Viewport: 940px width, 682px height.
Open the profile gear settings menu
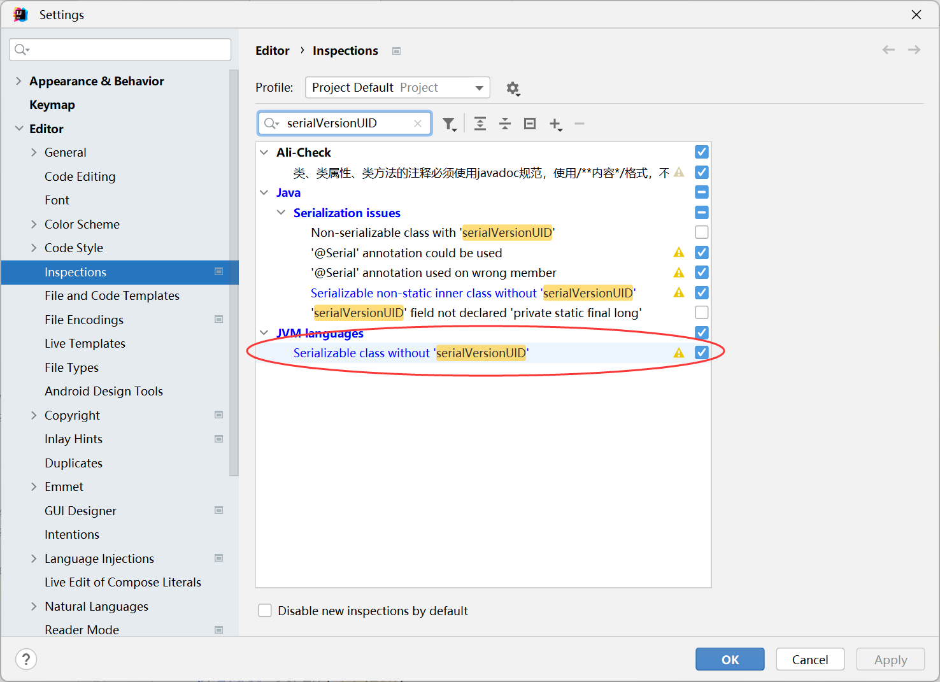point(513,89)
